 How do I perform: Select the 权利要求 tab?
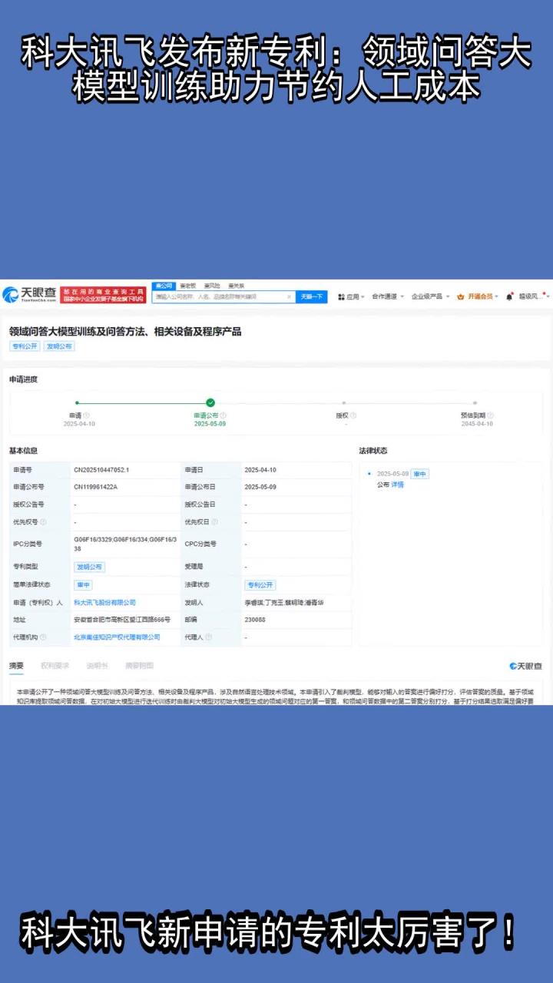coord(55,666)
